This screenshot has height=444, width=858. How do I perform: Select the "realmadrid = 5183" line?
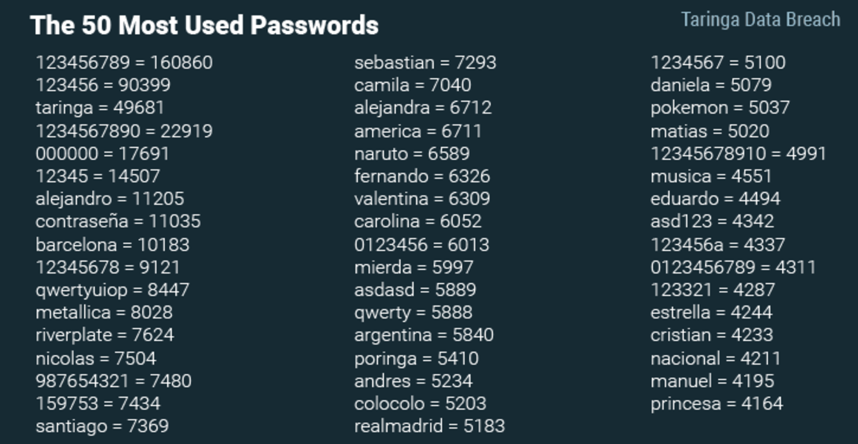point(429,426)
